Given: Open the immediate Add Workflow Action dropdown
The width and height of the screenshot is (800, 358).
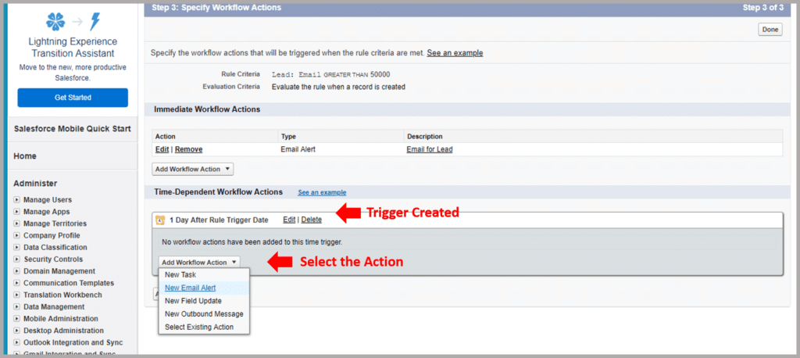Looking at the screenshot, I should (x=192, y=169).
